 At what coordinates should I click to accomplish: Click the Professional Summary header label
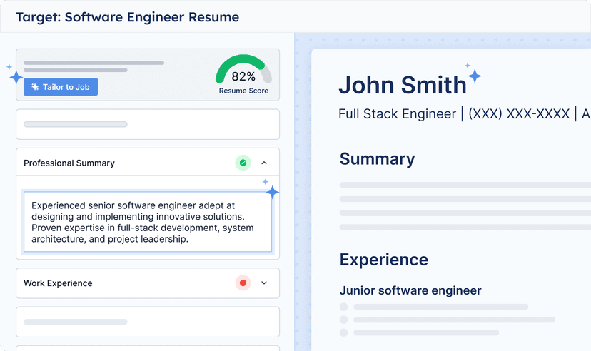point(69,163)
